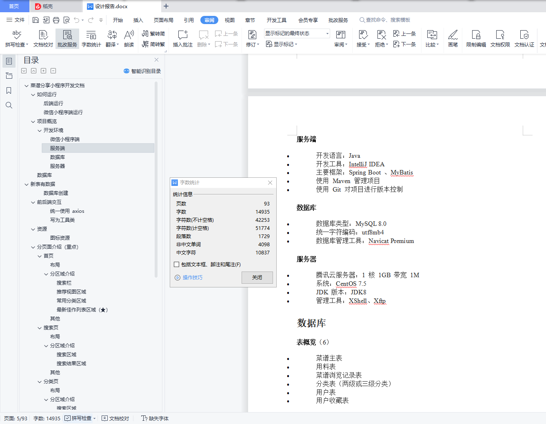This screenshot has width=546, height=424.
Task: Click the outline panel vertical scrollbar
Action: (156, 179)
